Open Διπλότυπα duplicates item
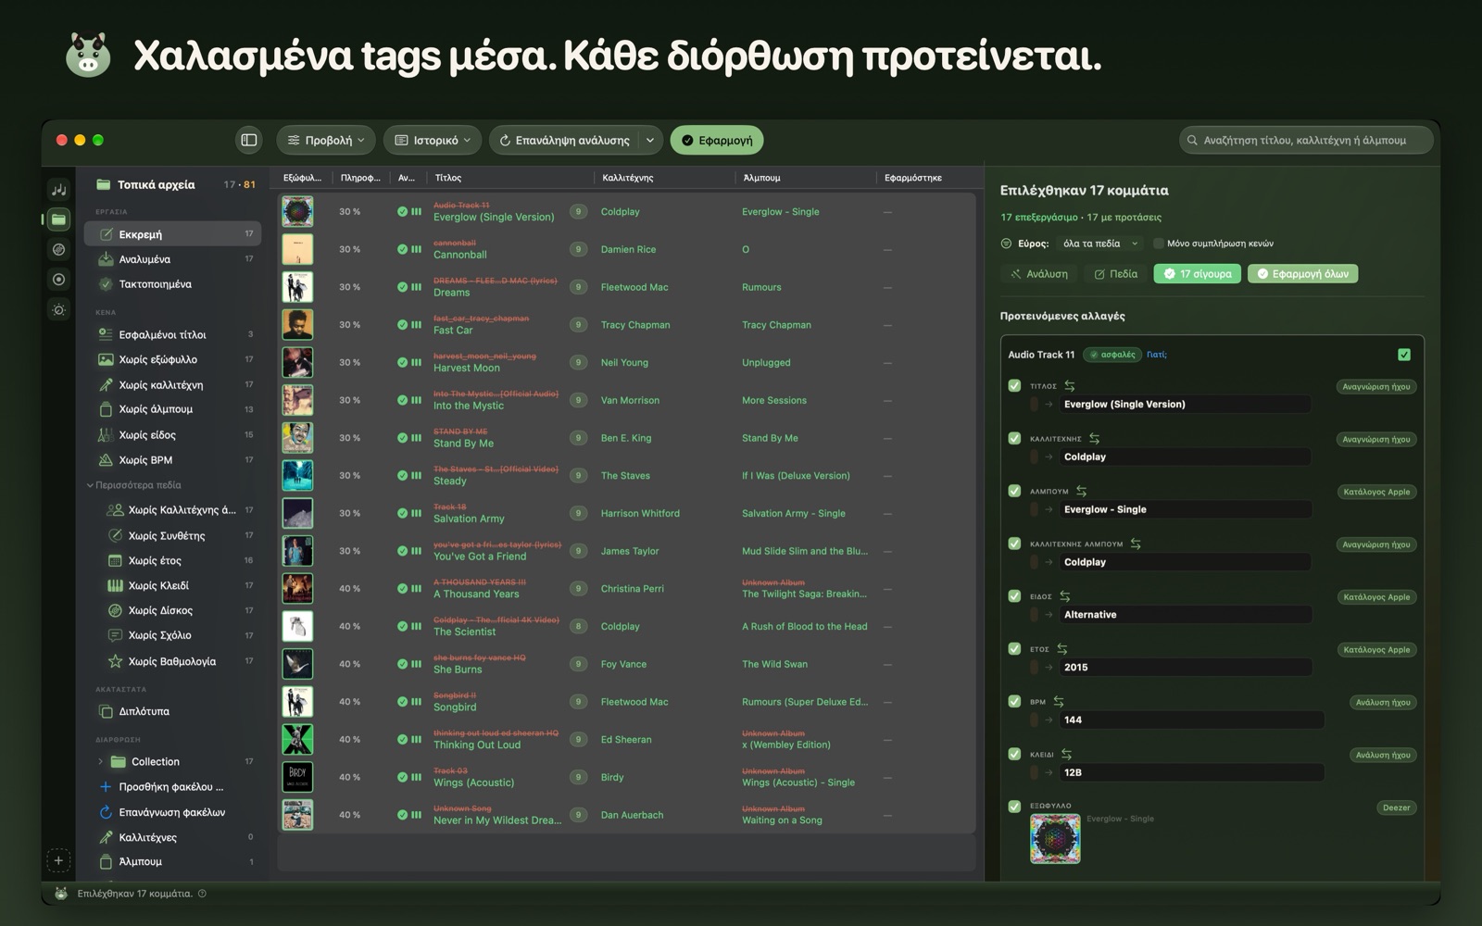Image resolution: width=1482 pixels, height=926 pixels. click(x=174, y=711)
